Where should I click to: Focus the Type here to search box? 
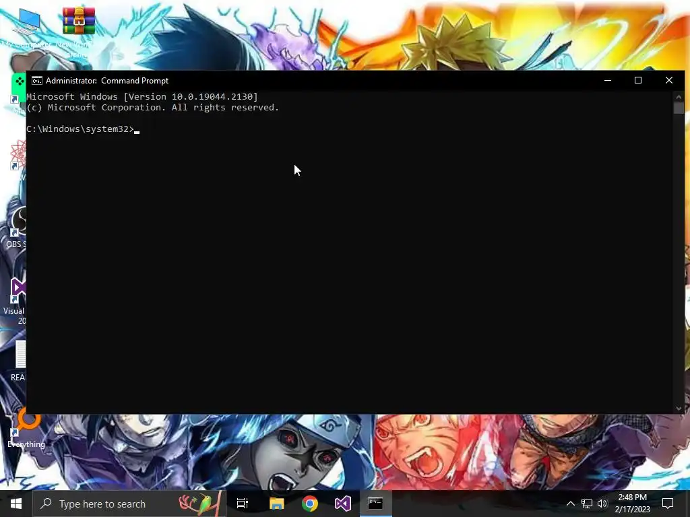click(x=129, y=504)
